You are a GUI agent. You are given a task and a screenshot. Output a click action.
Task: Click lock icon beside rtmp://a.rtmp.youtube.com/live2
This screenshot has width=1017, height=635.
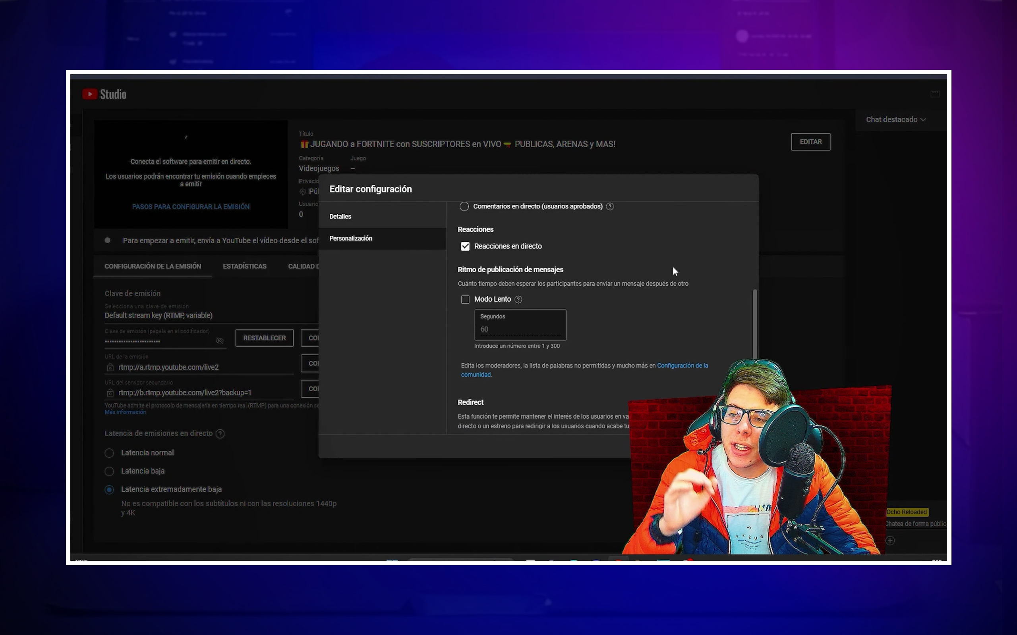(110, 367)
